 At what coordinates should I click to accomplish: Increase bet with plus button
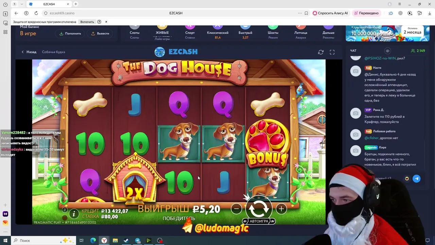(x=281, y=209)
